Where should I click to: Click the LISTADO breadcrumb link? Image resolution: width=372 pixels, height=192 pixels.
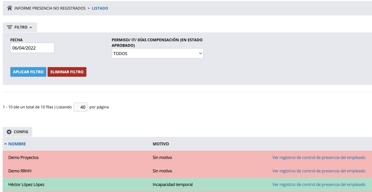click(x=100, y=8)
